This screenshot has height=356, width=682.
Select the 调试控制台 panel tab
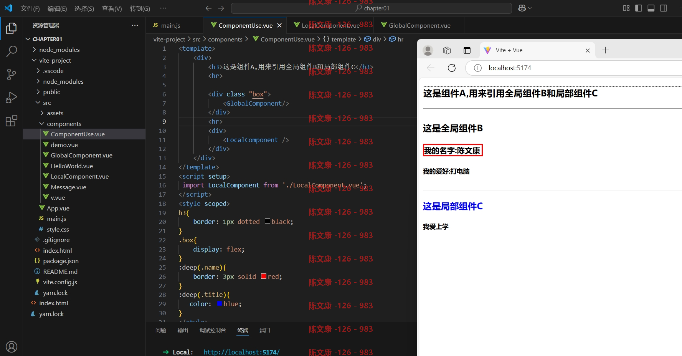tap(213, 330)
